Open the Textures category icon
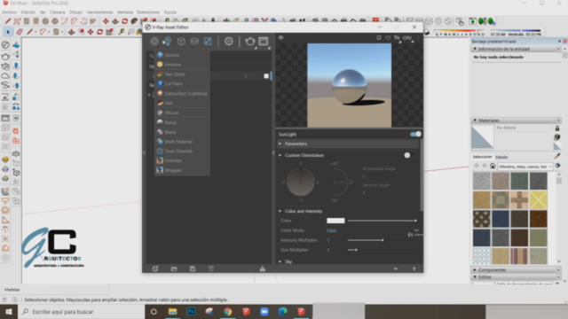The image size is (568, 319). (x=208, y=42)
